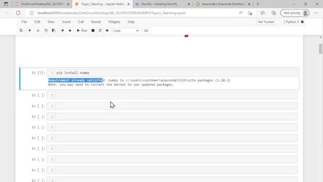Click the Not Trusted notebook button
The width and height of the screenshot is (323, 182).
[x=266, y=22]
